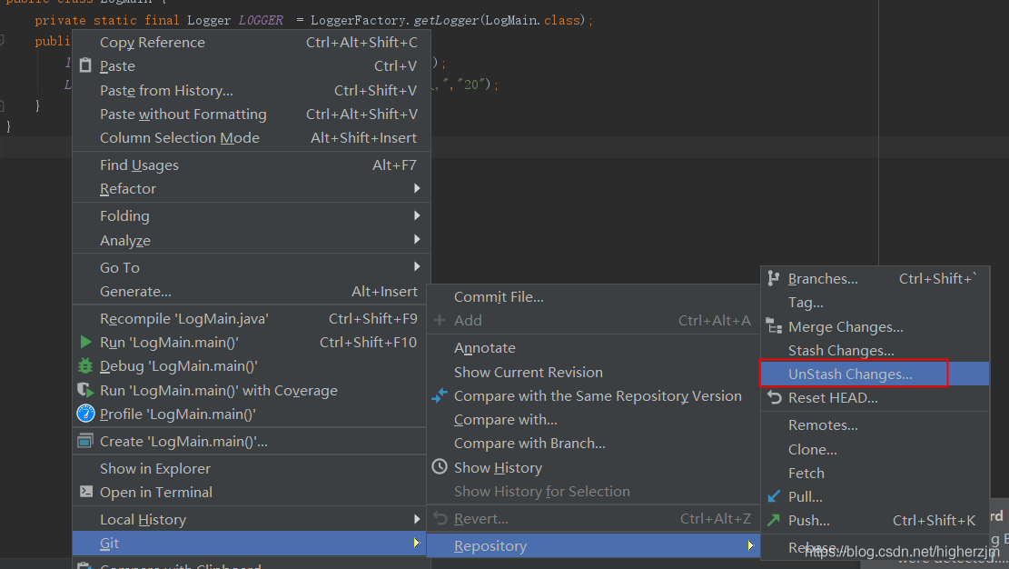This screenshot has height=569, width=1009.
Task: Choose Show in Explorer
Action: (250, 468)
